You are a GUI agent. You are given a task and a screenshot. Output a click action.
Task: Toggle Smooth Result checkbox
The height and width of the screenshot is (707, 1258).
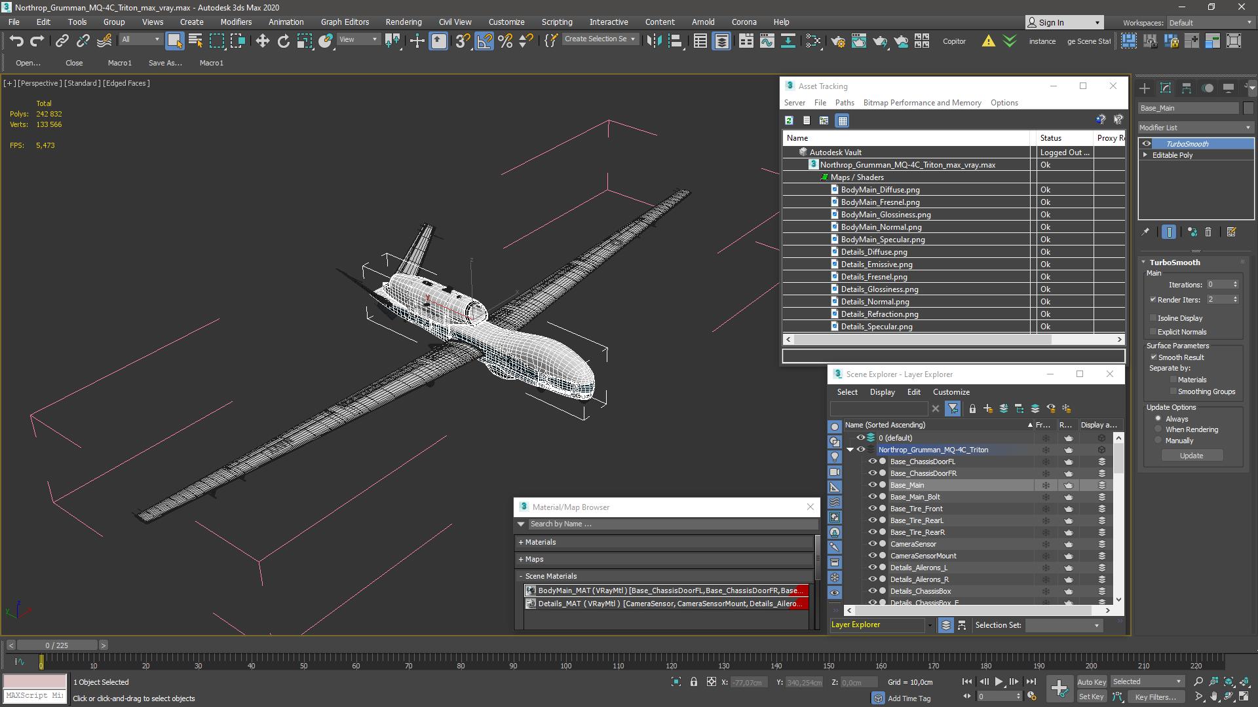coord(1154,357)
